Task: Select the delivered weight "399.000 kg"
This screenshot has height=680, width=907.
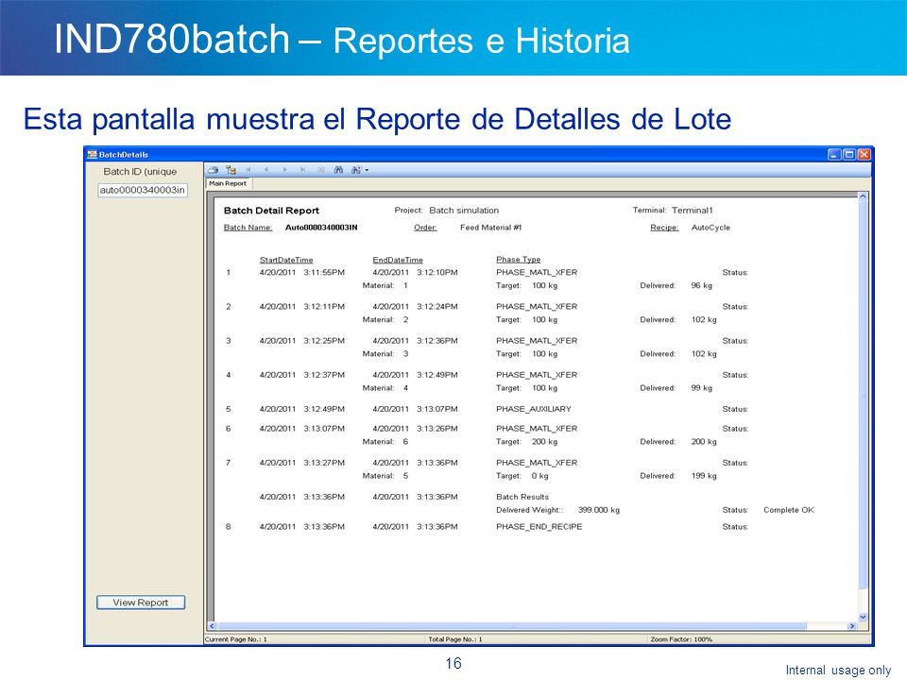Action: [599, 510]
